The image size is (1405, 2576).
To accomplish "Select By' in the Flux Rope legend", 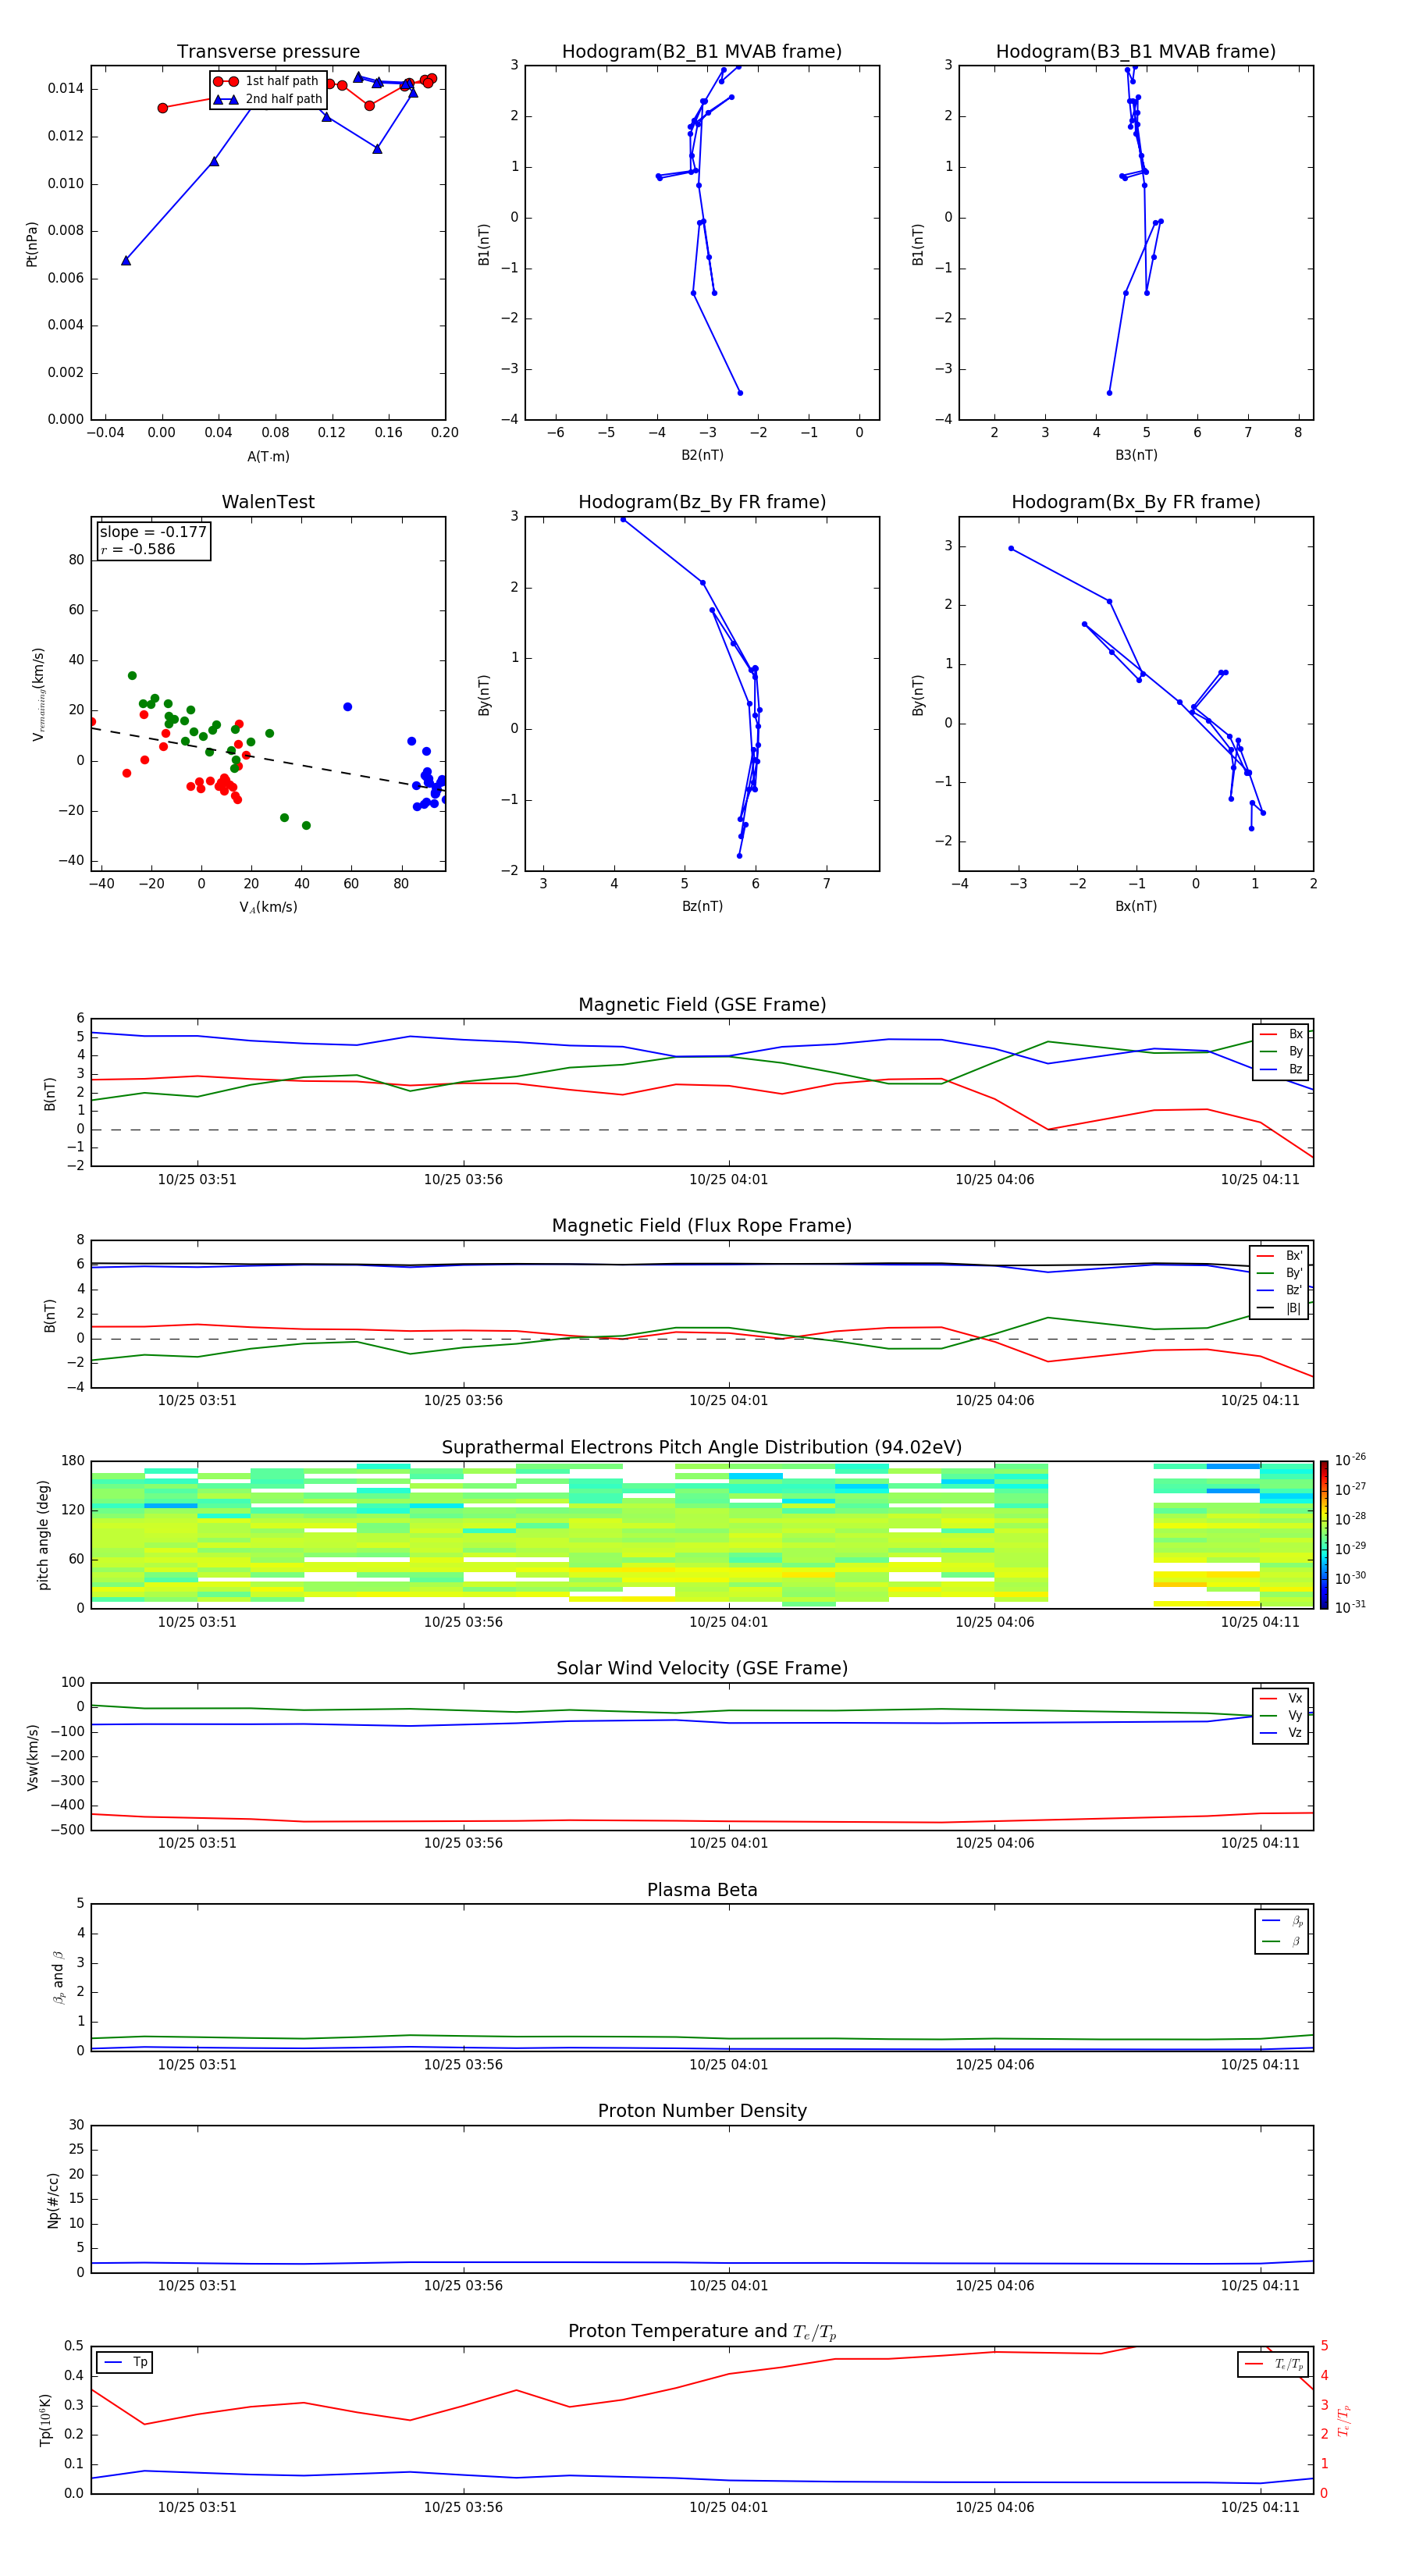I will 1279,1273.
